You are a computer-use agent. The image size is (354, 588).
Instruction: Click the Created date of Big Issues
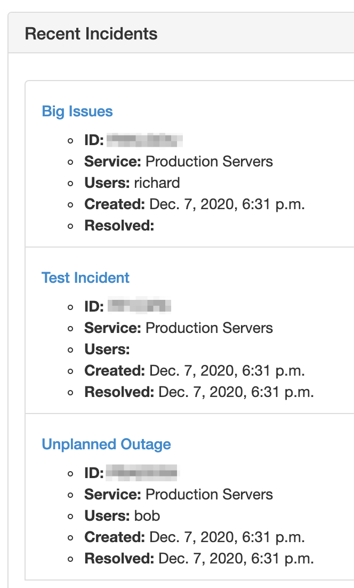227,204
